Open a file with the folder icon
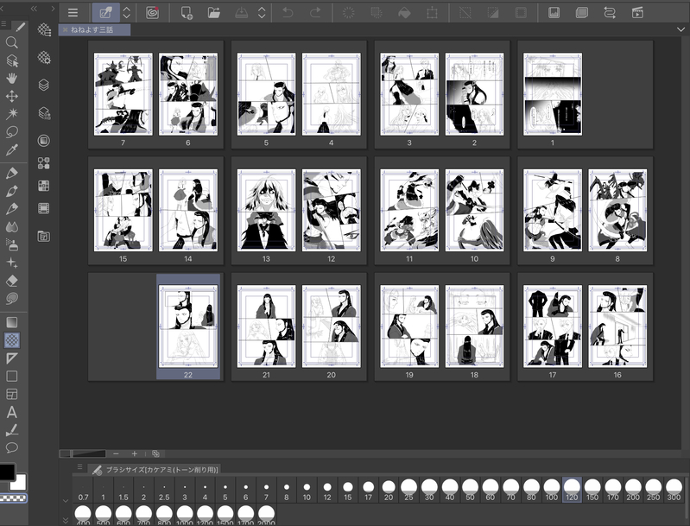Viewport: 690px width, 526px height. 214,13
